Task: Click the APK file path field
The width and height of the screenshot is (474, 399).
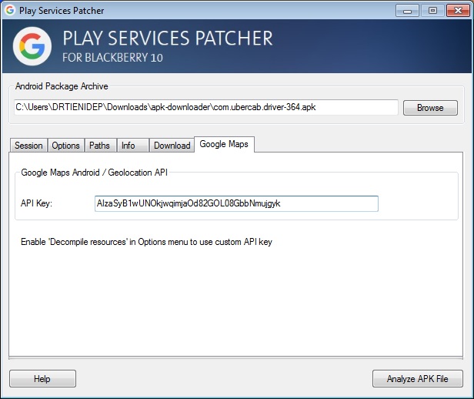Action: pyautogui.click(x=206, y=107)
